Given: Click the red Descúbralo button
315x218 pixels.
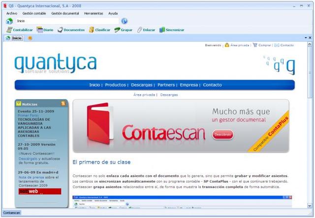Looking at the screenshot, I should click(223, 135).
